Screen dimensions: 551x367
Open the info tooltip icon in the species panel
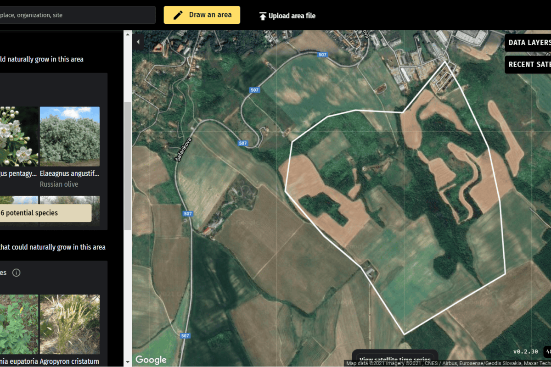[16, 272]
